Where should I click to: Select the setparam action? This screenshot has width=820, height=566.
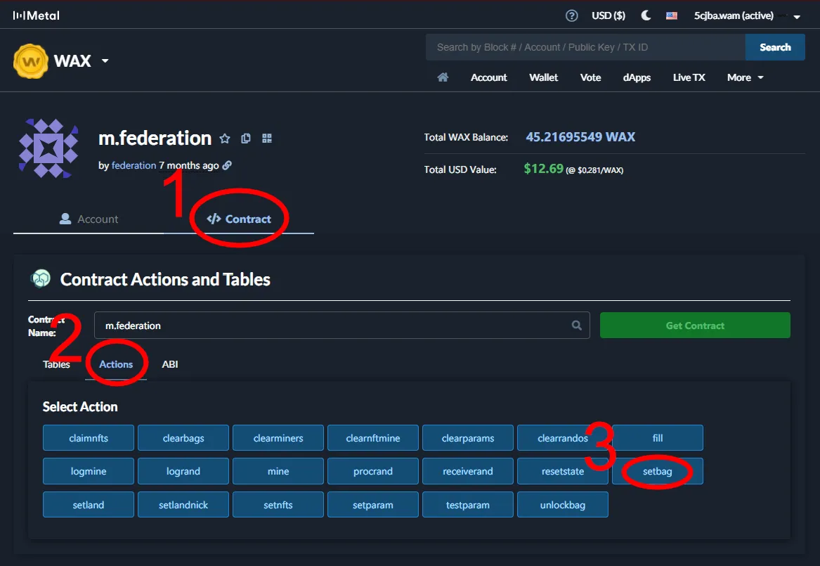coord(373,505)
